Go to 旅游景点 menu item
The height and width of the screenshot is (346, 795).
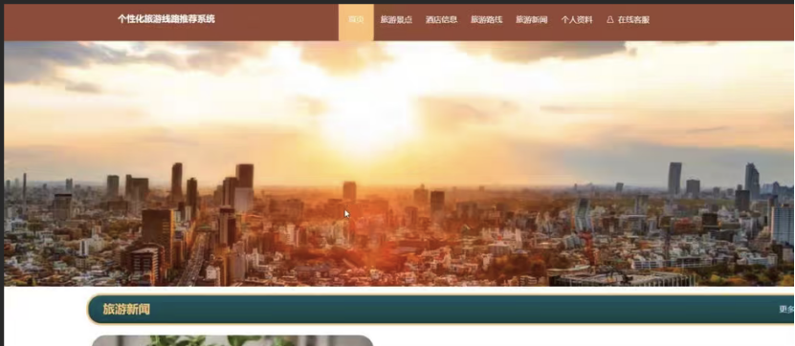396,20
